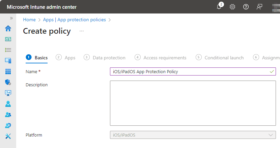Switch to the Data protection step tab
This screenshot has width=280, height=148.
pyautogui.click(x=109, y=58)
